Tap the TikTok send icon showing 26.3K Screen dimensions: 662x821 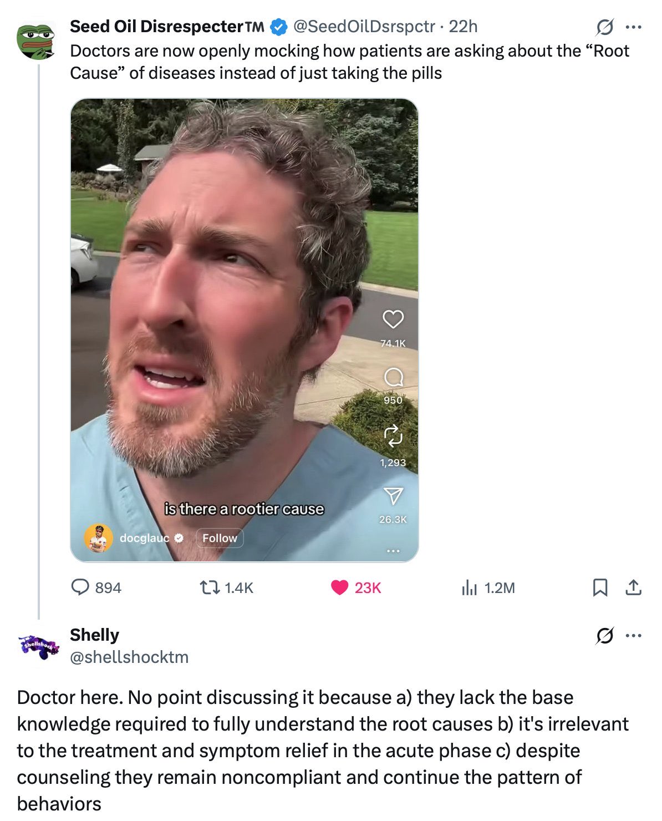click(393, 495)
